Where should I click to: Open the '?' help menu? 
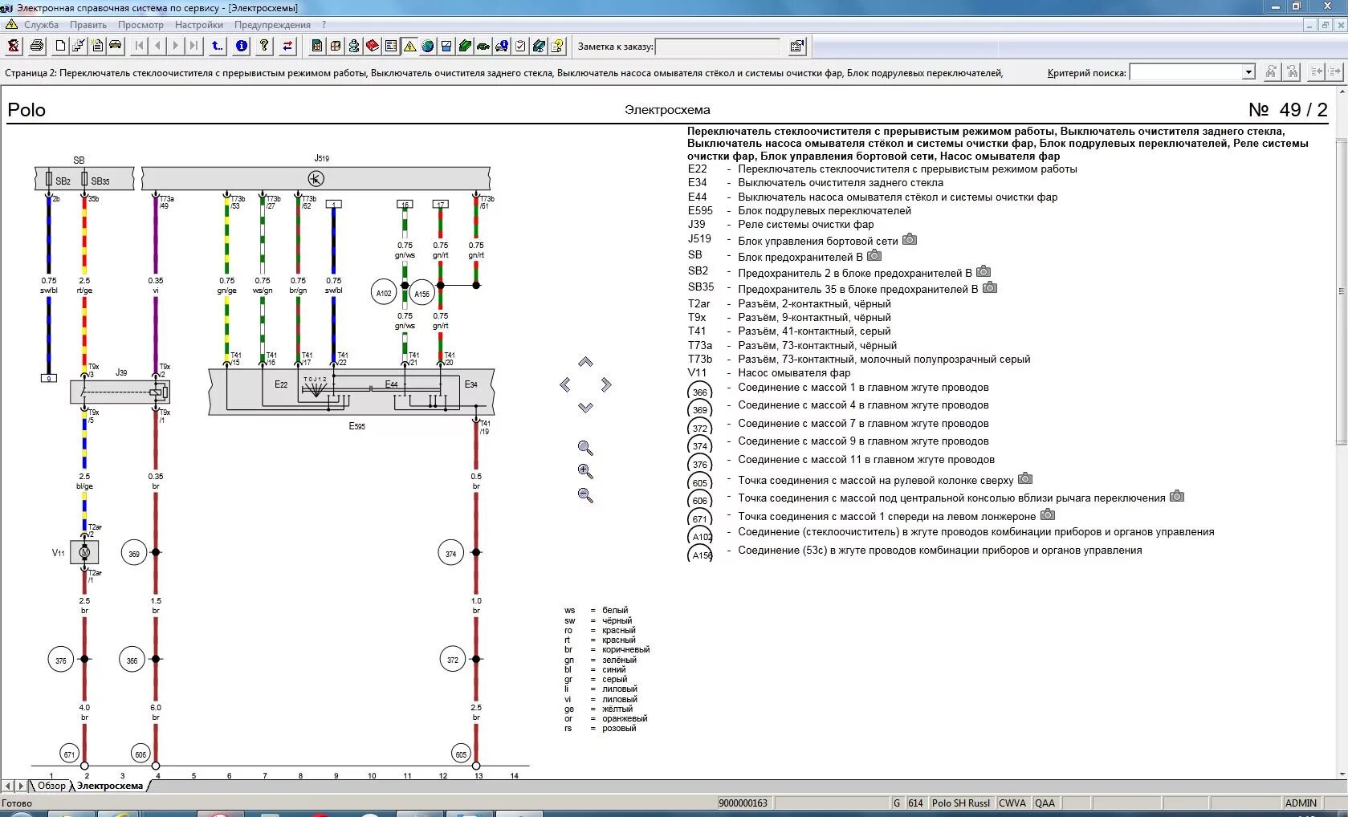[x=324, y=25]
